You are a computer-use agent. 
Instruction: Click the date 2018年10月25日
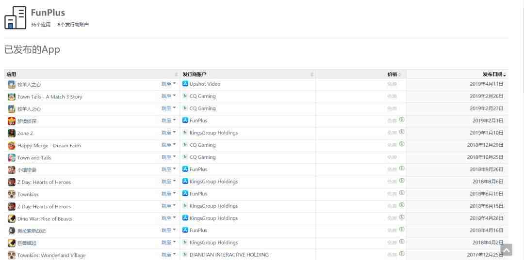[x=485, y=157]
